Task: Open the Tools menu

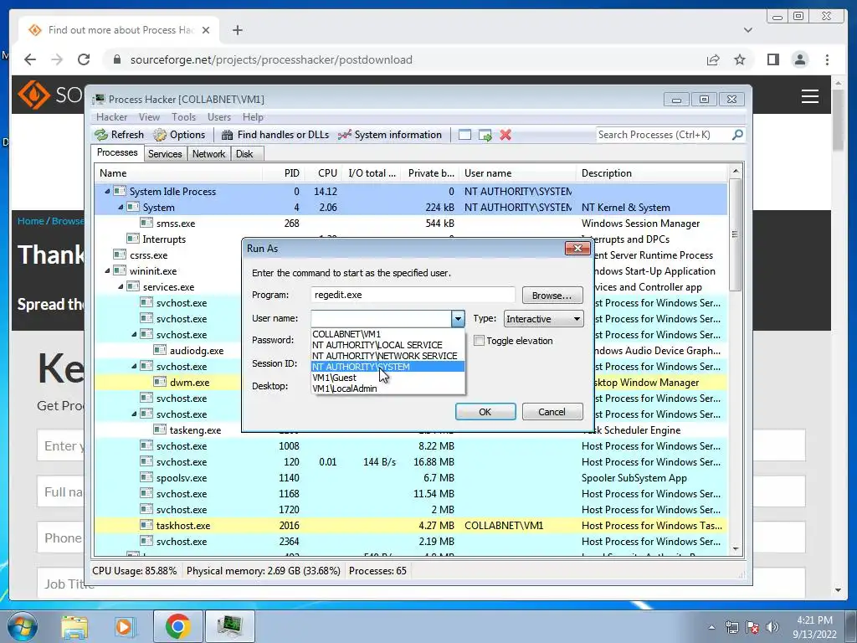Action: [x=183, y=117]
